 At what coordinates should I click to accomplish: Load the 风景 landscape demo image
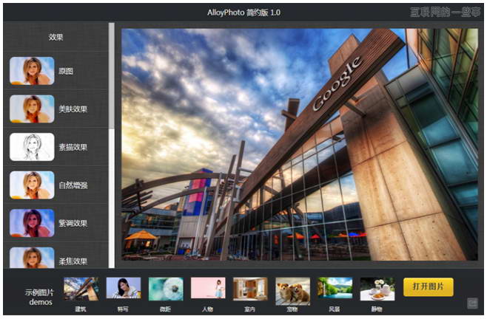point(335,288)
